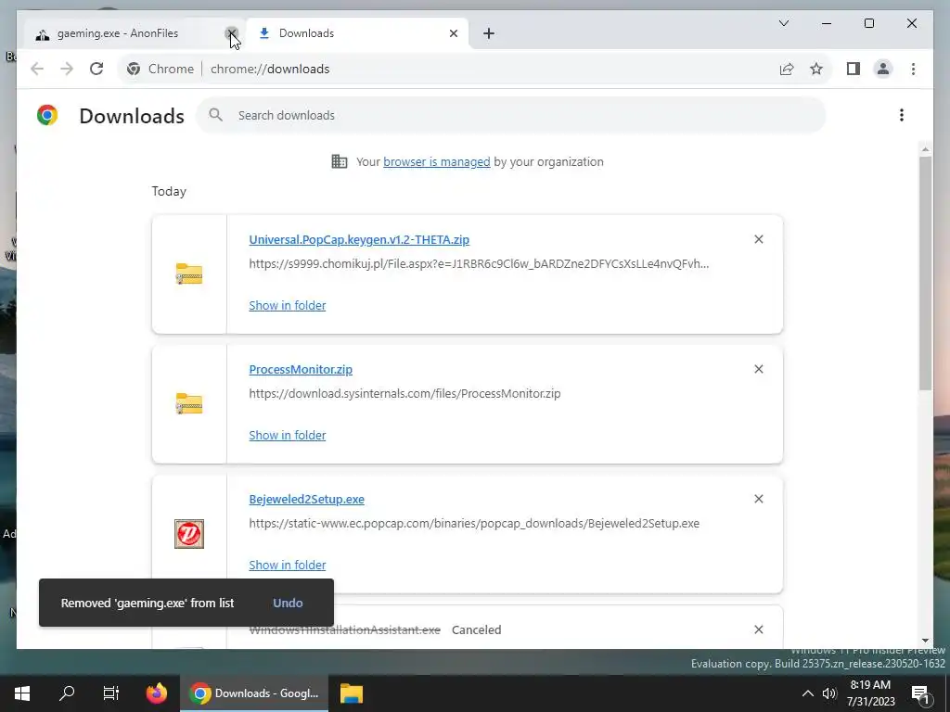Expand the system tray hidden icons
This screenshot has height=712, width=950.
click(808, 693)
